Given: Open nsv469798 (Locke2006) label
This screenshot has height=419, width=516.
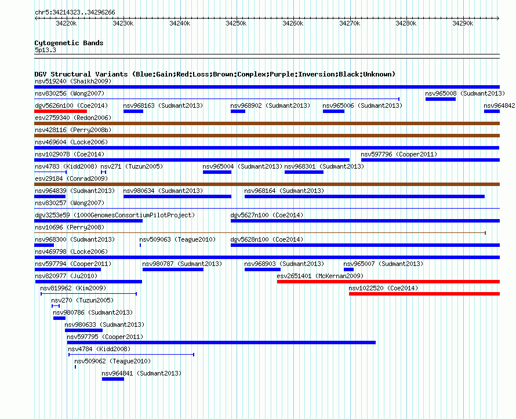Looking at the screenshot, I should click(x=71, y=252).
